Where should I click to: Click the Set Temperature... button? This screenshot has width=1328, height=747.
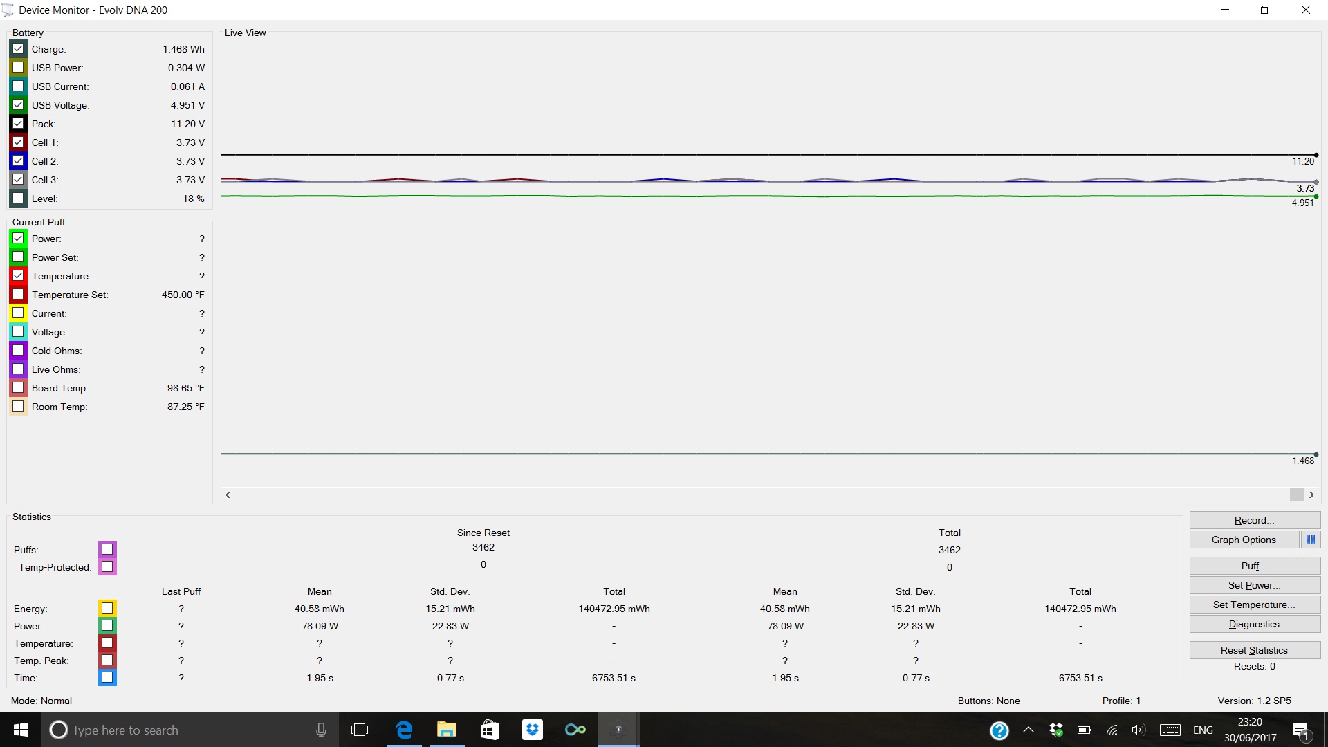point(1255,605)
